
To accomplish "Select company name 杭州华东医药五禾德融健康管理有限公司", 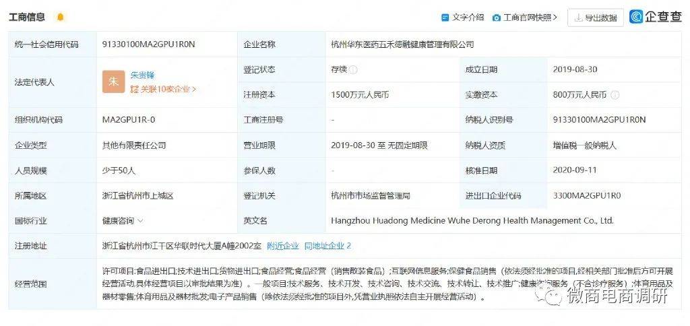I will click(x=403, y=44).
